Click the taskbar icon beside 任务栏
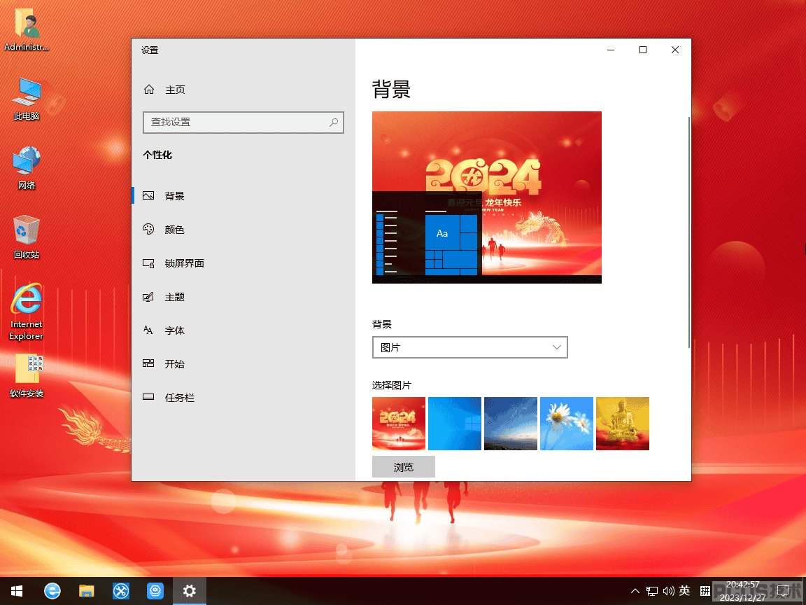This screenshot has height=605, width=806. coord(148,396)
